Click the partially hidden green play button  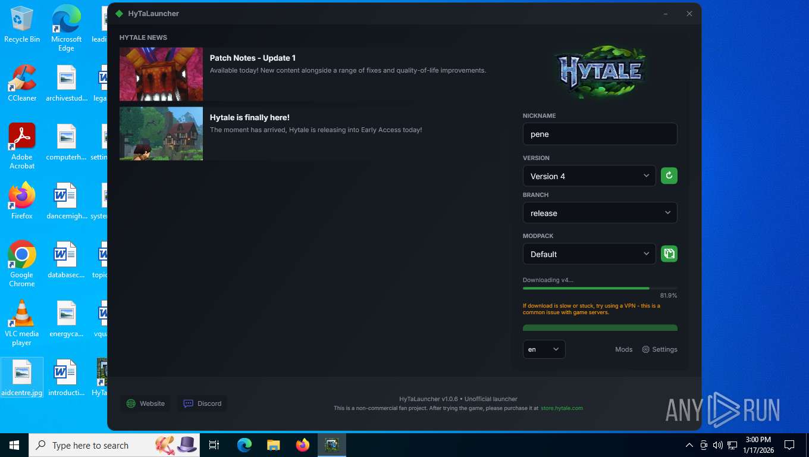[x=600, y=328]
